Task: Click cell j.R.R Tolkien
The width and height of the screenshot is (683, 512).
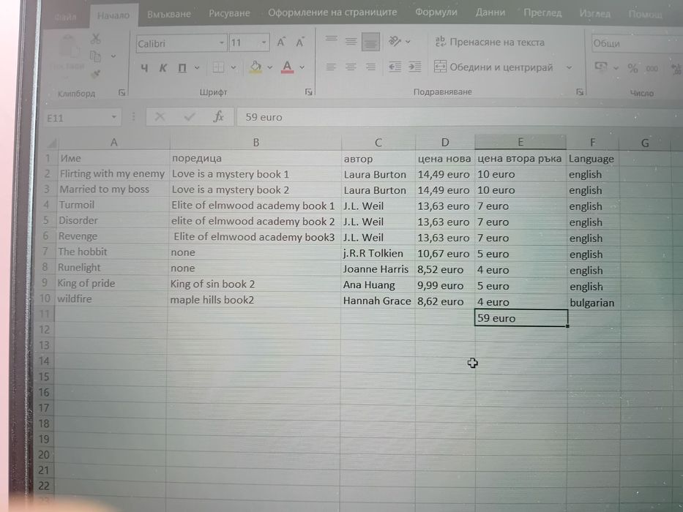Action: coord(378,253)
